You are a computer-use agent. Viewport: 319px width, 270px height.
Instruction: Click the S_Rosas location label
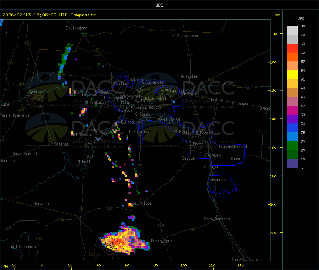pos(142,114)
